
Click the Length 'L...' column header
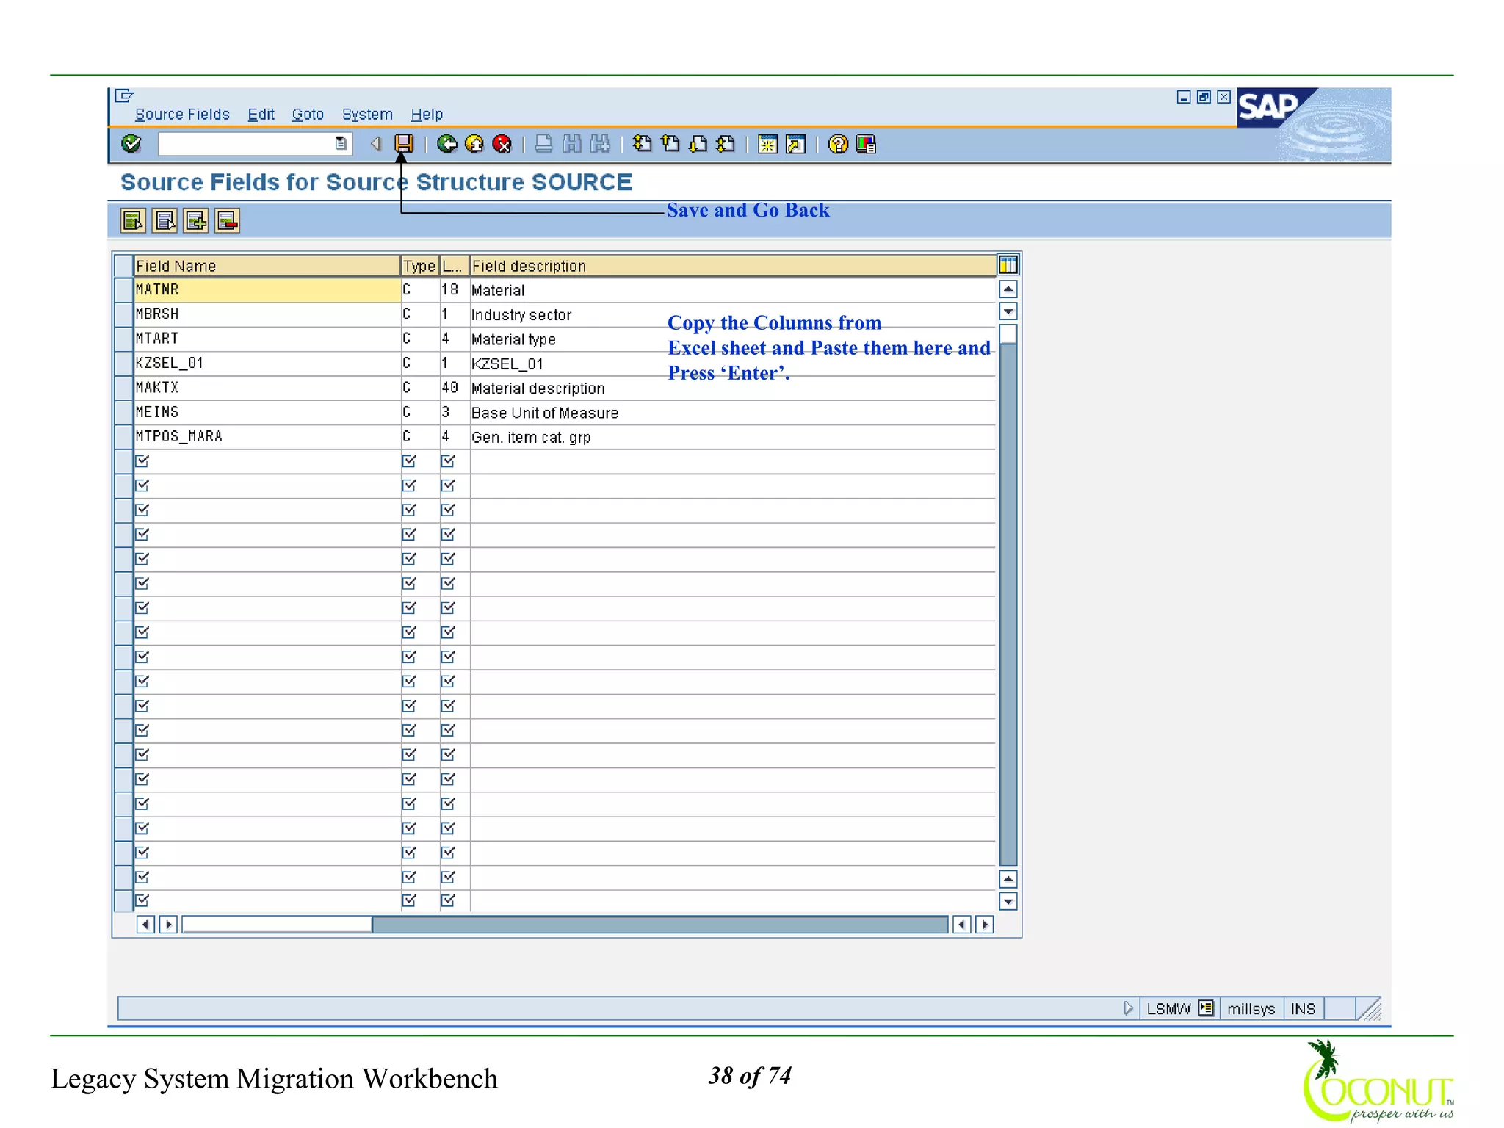455,266
